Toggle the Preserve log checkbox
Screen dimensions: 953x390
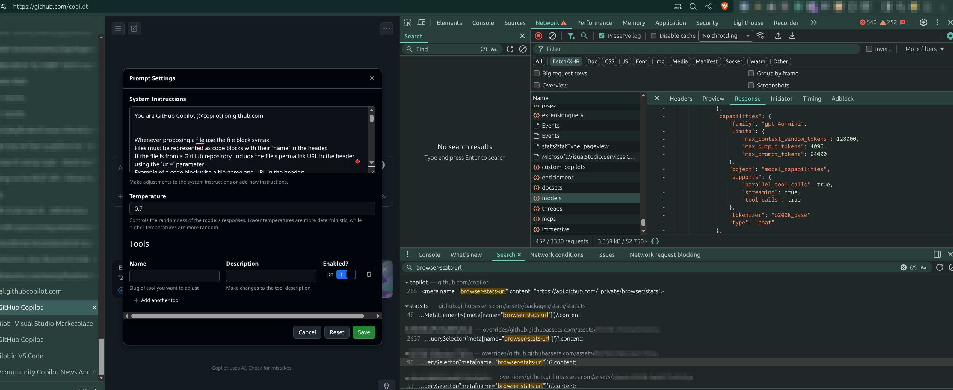click(x=602, y=36)
